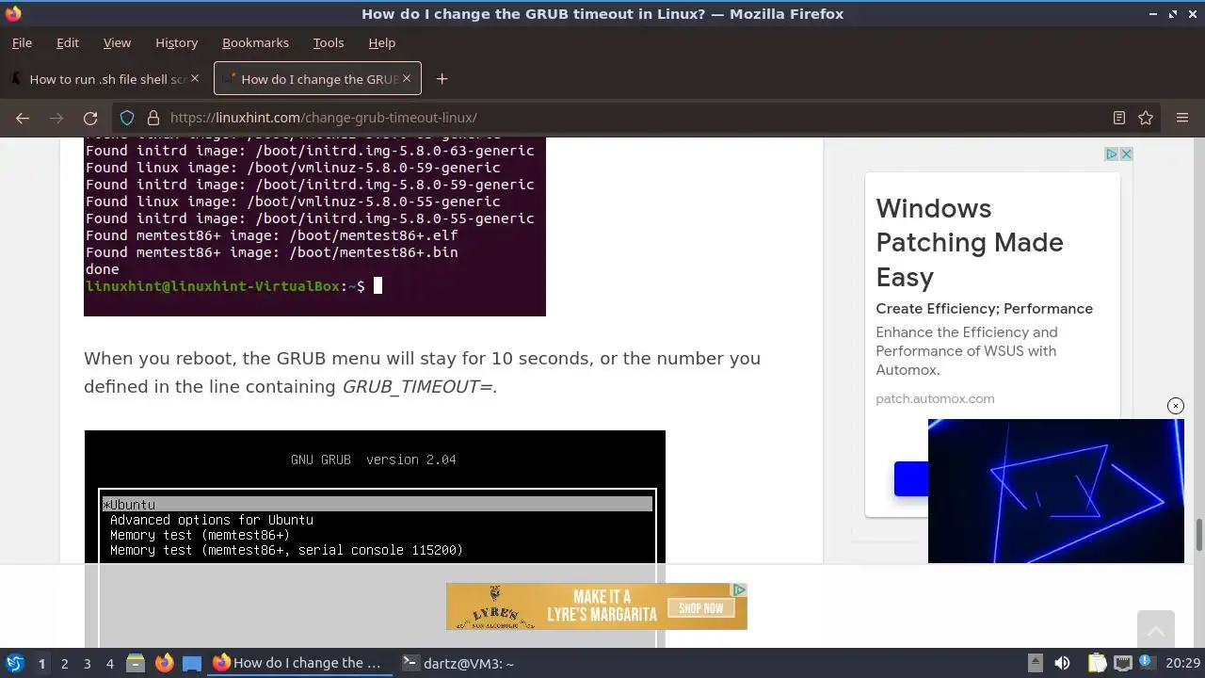Viewport: 1205px width, 678px height.
Task: Click the scroll-to-top arrow button
Action: tap(1156, 629)
